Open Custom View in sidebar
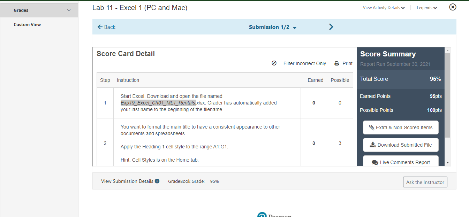The height and width of the screenshot is (217, 469). pos(27,25)
